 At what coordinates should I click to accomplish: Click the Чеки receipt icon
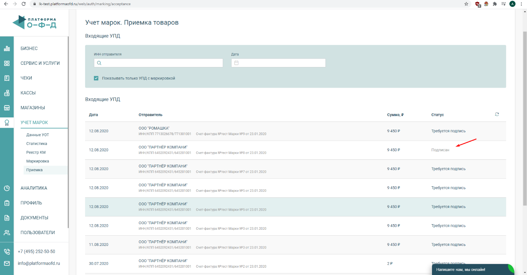pyautogui.click(x=7, y=78)
